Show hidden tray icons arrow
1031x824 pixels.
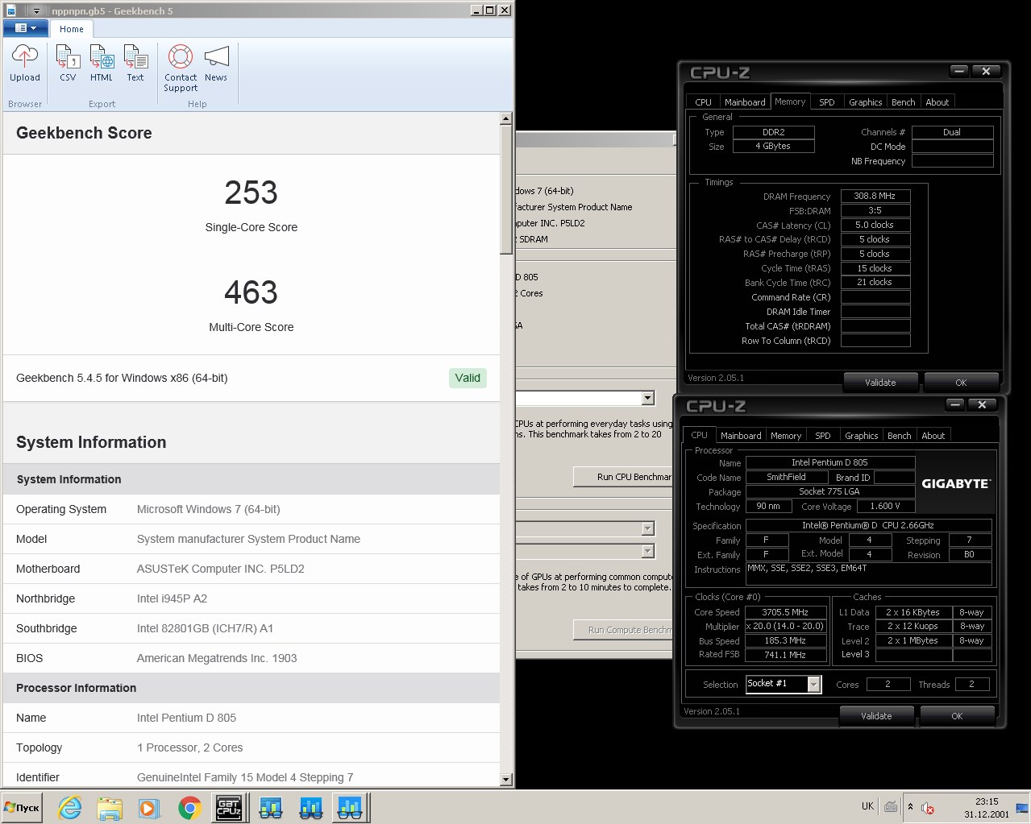(x=910, y=806)
